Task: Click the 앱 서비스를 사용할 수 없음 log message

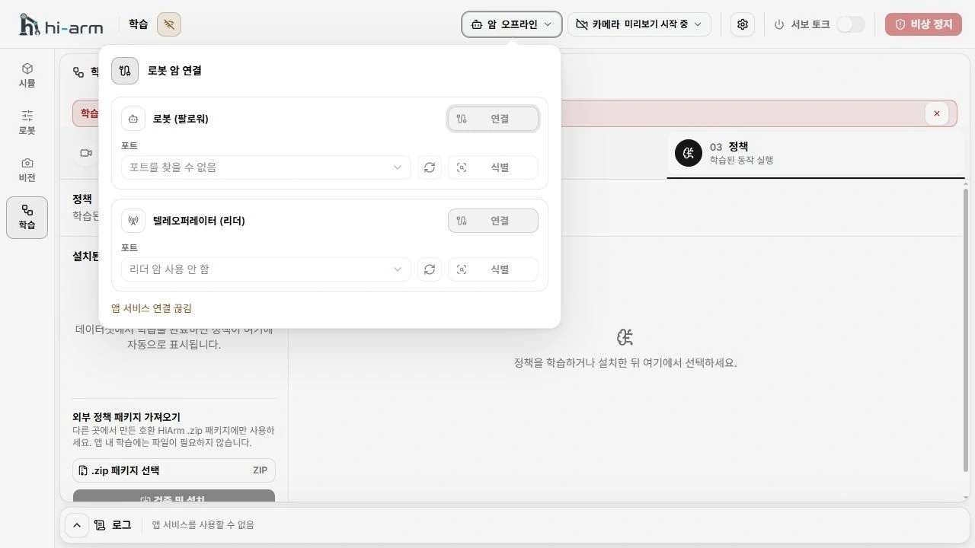Action: tap(203, 525)
